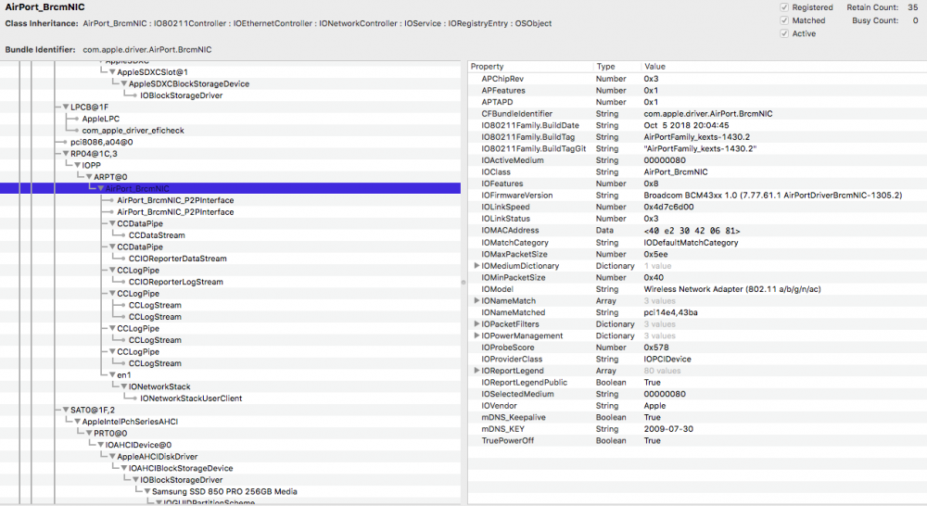927x506 pixels.
Task: Collapse the AppleAHCIDiskDriver node
Action: pyautogui.click(x=112, y=456)
